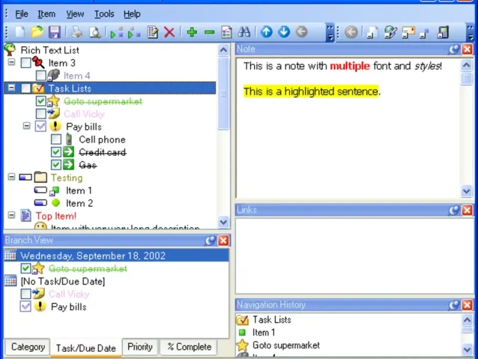
Task: Open Print Preview magnifier icon
Action: point(94,32)
